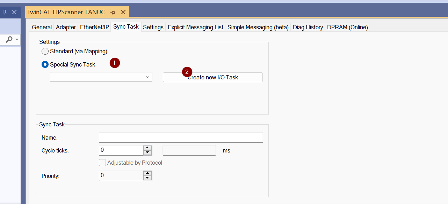Decrease Cycle ticks with down arrow
The width and height of the screenshot is (448, 204).
click(148, 153)
